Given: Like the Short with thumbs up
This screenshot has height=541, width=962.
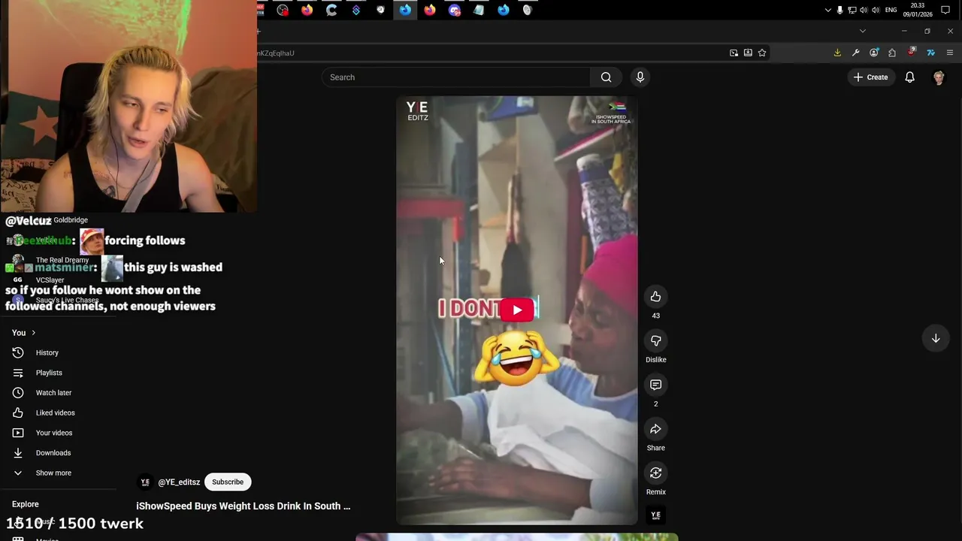Looking at the screenshot, I should click(655, 297).
